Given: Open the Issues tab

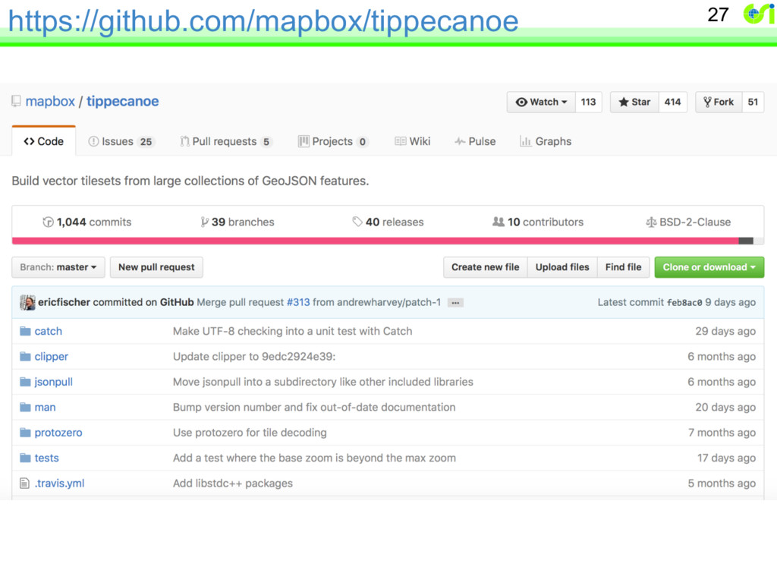Looking at the screenshot, I should pos(121,141).
